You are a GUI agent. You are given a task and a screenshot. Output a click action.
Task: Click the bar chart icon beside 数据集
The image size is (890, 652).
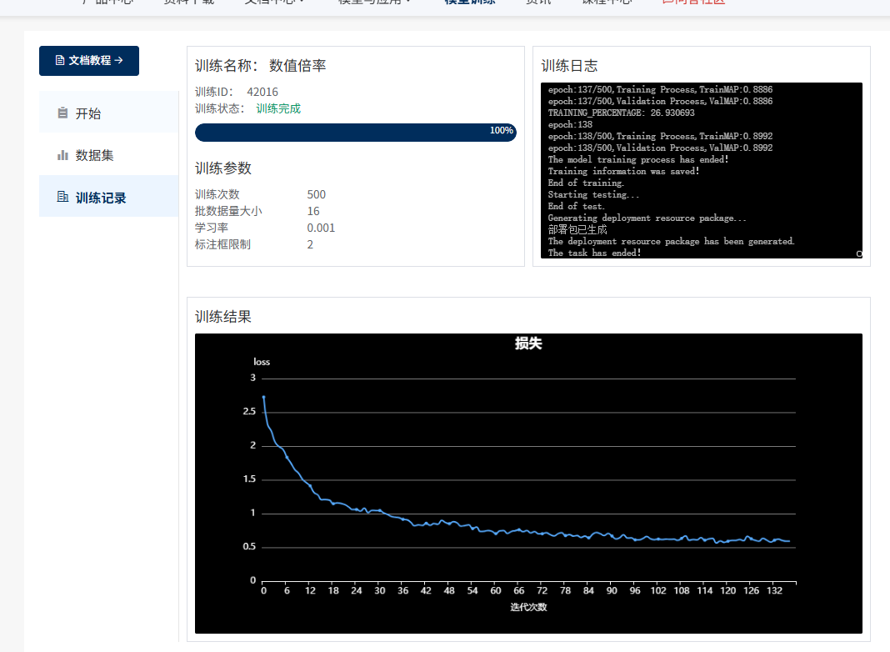pos(62,155)
